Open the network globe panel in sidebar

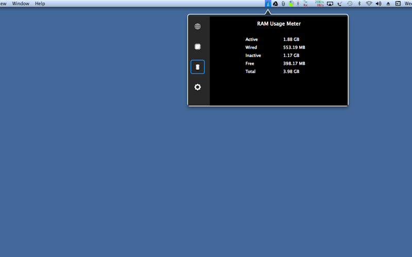click(198, 27)
